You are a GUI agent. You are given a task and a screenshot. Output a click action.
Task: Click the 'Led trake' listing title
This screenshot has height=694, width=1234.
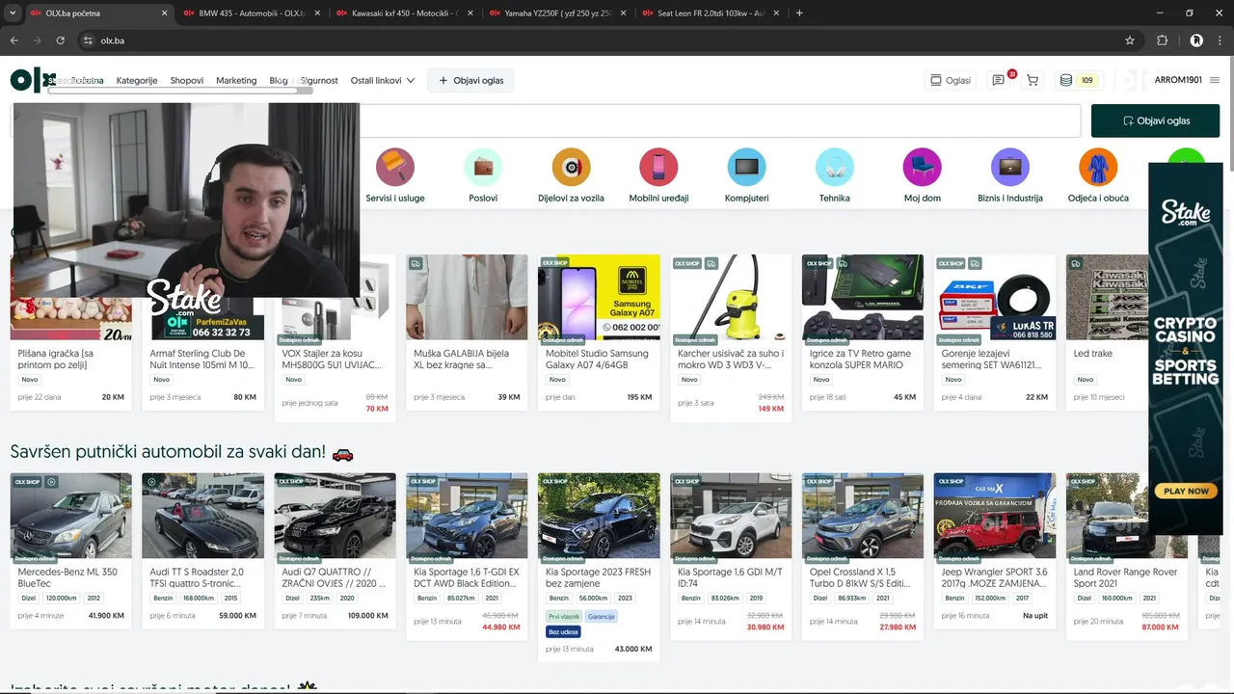click(x=1092, y=354)
